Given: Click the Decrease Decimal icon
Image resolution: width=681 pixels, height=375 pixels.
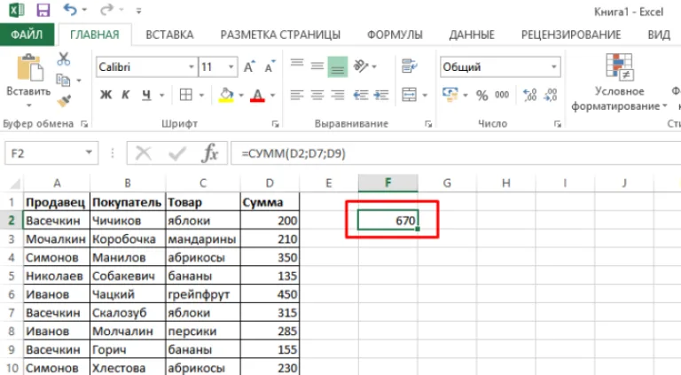Looking at the screenshot, I should pos(551,95).
